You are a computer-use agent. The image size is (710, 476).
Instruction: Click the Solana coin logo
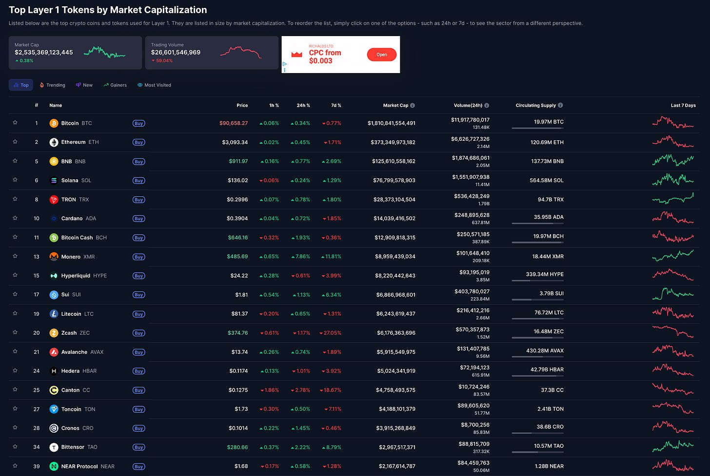[x=54, y=180]
